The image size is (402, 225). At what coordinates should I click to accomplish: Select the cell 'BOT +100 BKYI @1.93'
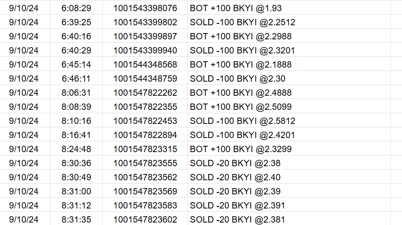click(x=236, y=8)
